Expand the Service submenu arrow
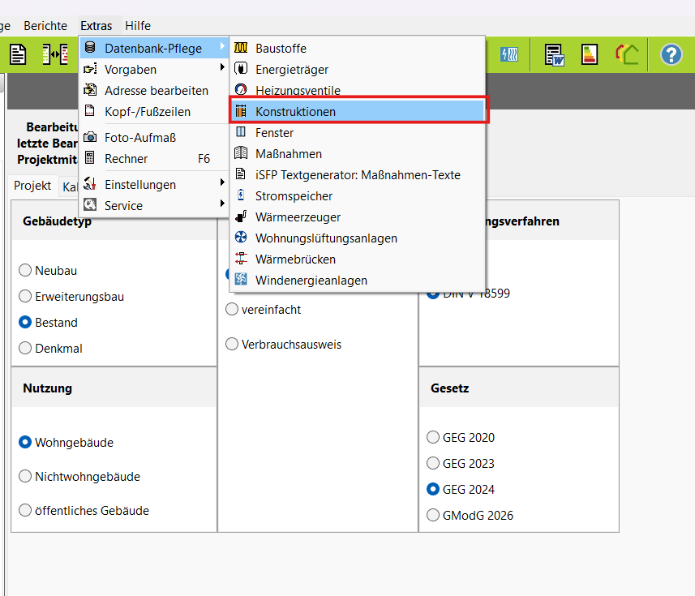The width and height of the screenshot is (695, 596). (222, 204)
